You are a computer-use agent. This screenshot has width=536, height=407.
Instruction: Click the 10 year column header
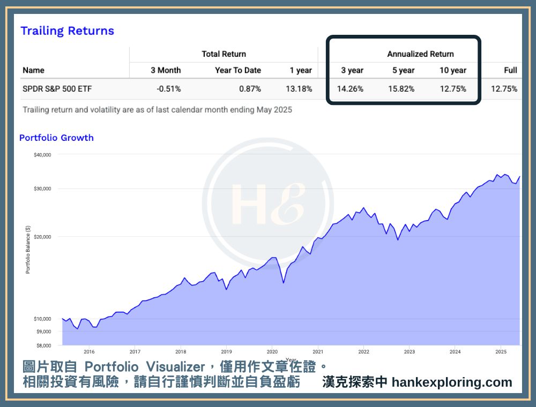pos(453,70)
